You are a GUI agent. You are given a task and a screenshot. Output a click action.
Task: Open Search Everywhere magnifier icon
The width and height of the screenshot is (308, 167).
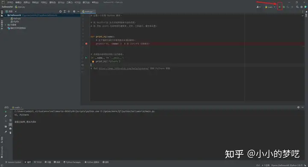point(297,7)
